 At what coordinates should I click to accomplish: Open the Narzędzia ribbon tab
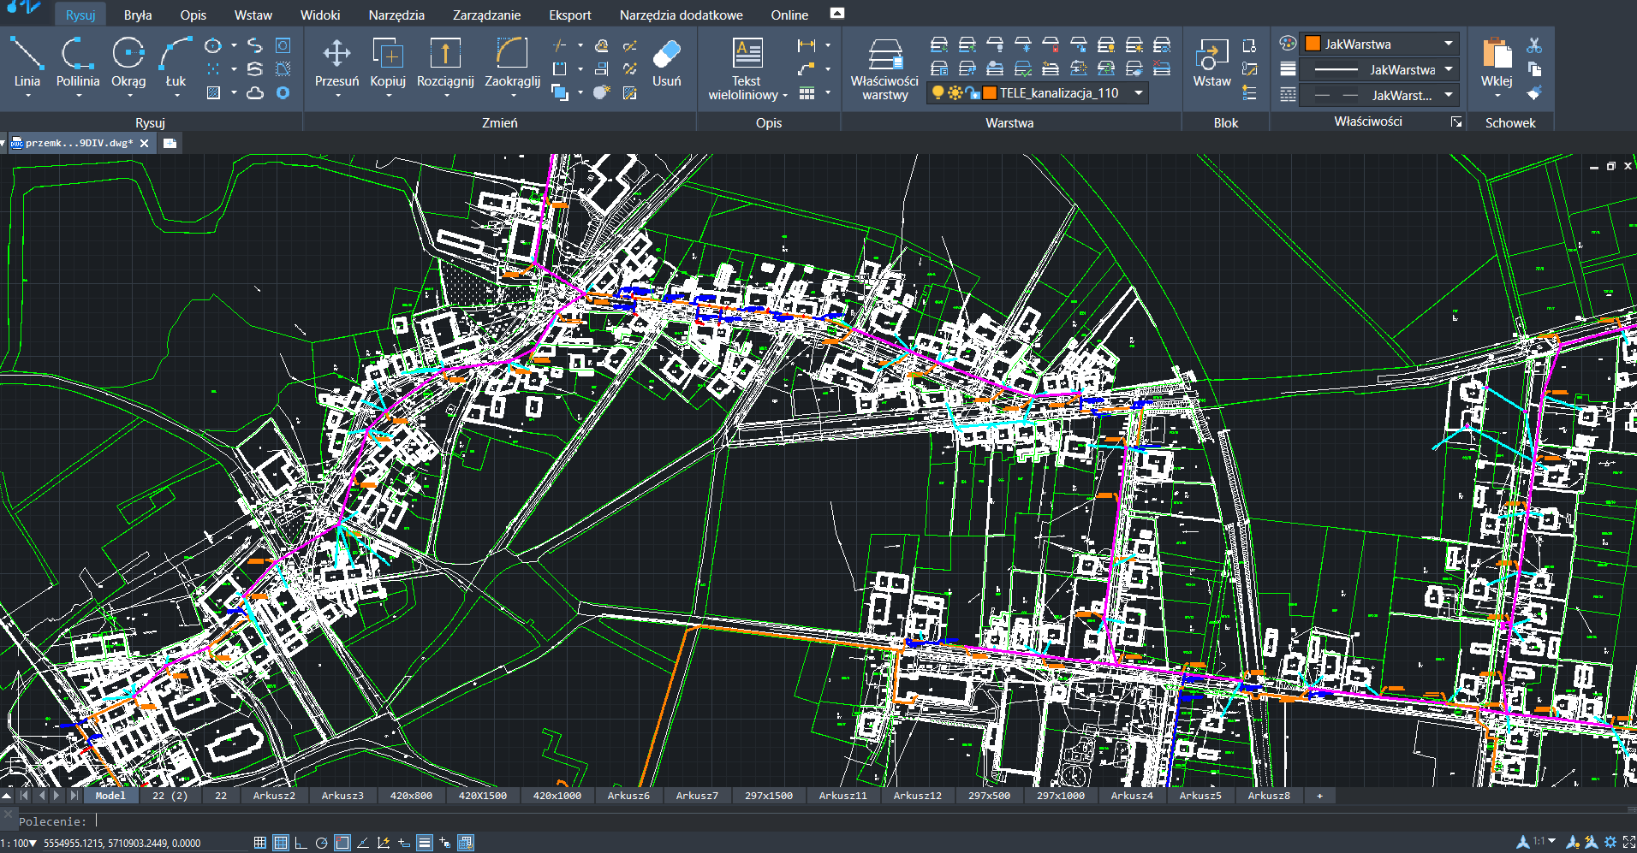pos(396,15)
